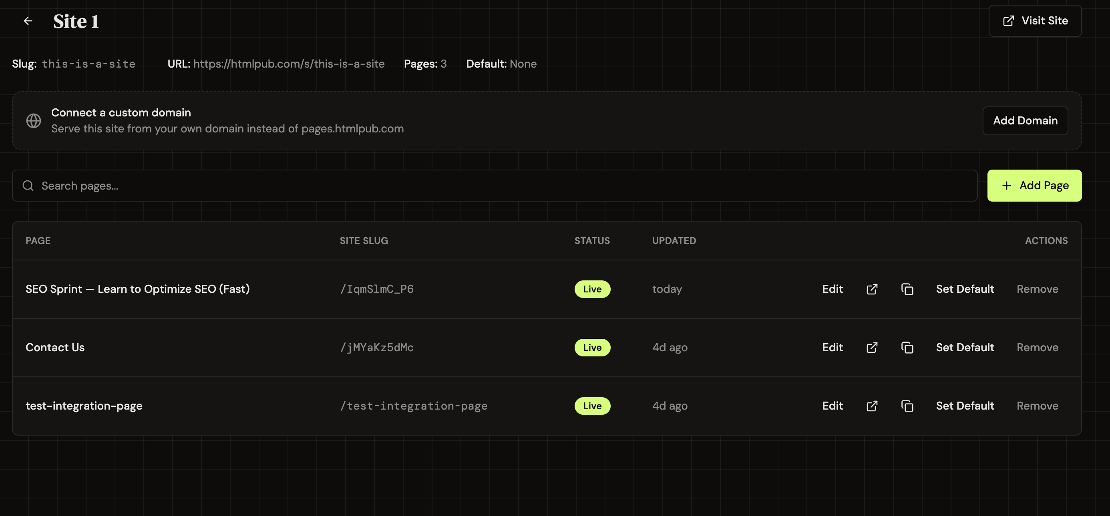Screen dimensions: 1110x516
Task: Click the Contact Us page title
Action: (55, 347)
